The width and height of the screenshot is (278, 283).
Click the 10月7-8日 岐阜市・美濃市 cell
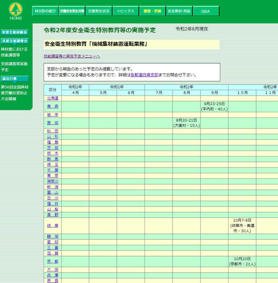(242, 226)
